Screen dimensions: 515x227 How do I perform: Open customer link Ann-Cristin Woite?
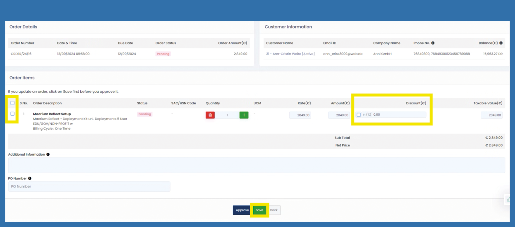click(x=290, y=54)
